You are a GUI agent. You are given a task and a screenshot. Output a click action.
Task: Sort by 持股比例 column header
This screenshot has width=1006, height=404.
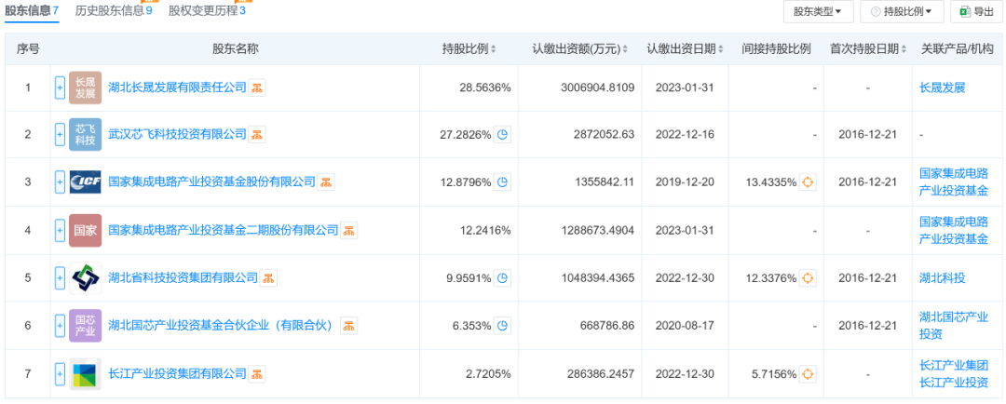tap(469, 49)
